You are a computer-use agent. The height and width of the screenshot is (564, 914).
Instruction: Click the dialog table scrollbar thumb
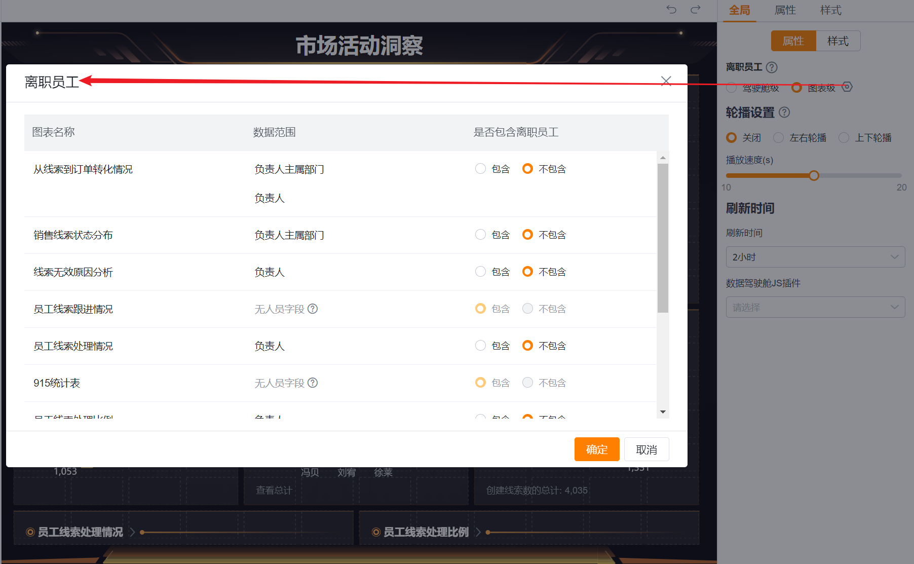pos(663,238)
